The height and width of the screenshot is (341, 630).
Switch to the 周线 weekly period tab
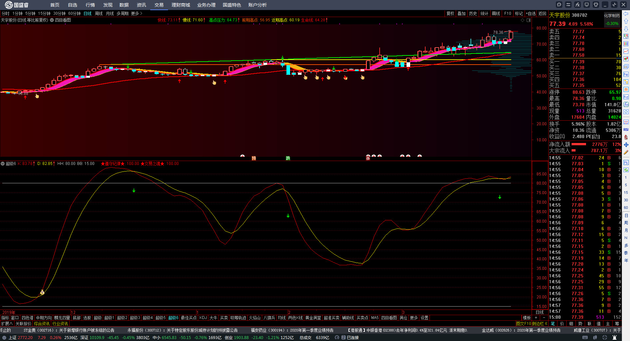99,13
